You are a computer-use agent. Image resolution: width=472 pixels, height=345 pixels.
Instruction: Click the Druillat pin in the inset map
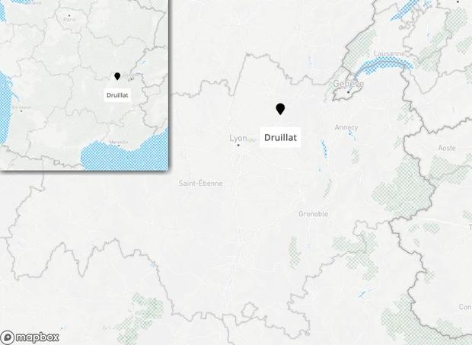tap(117, 76)
